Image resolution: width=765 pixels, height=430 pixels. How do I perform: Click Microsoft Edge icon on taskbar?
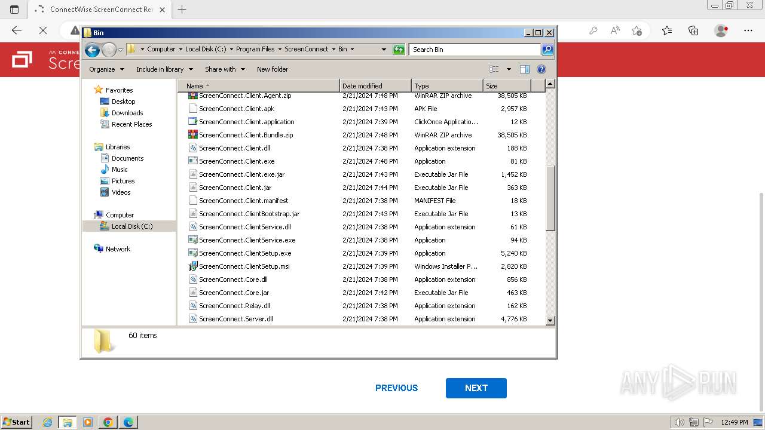point(128,422)
